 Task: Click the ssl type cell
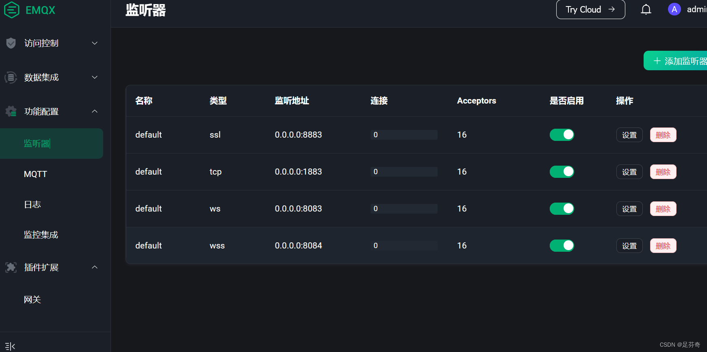(215, 135)
